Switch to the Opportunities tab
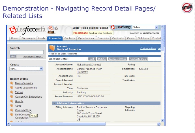The width and height of the screenshot is (195, 133). click(86, 38)
